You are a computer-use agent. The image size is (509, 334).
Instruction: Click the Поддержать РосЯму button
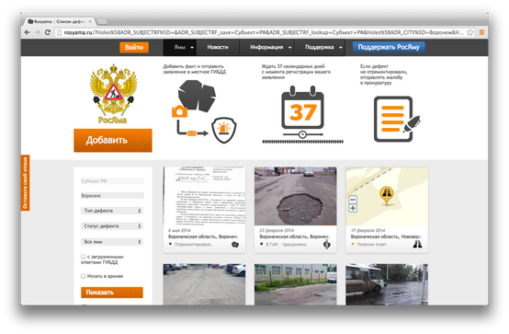389,47
